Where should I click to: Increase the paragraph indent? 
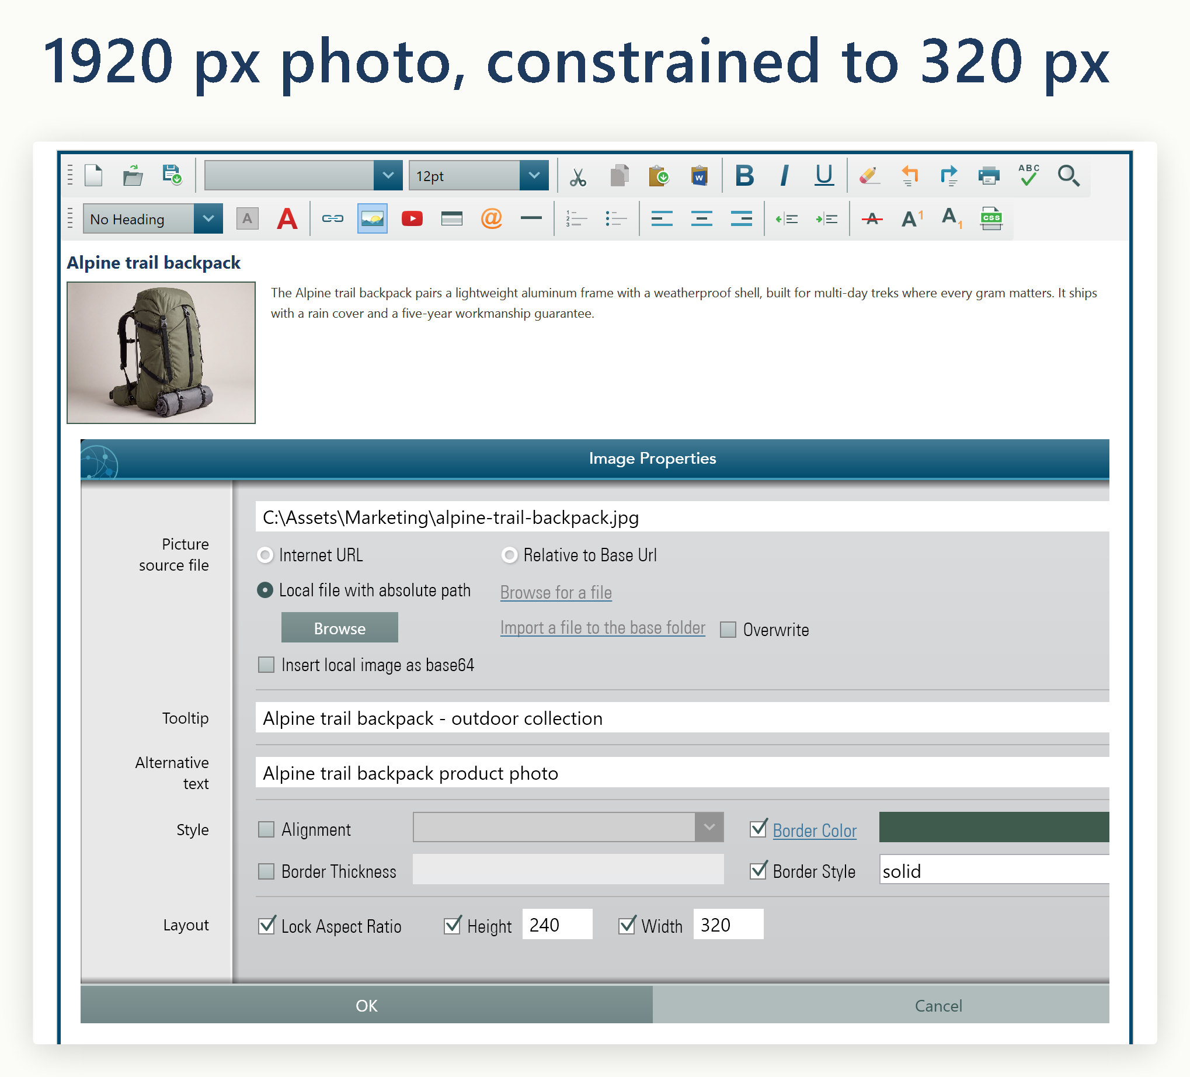pos(826,219)
